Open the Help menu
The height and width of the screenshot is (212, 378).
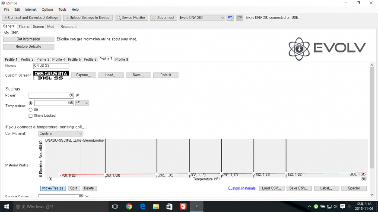[75, 9]
